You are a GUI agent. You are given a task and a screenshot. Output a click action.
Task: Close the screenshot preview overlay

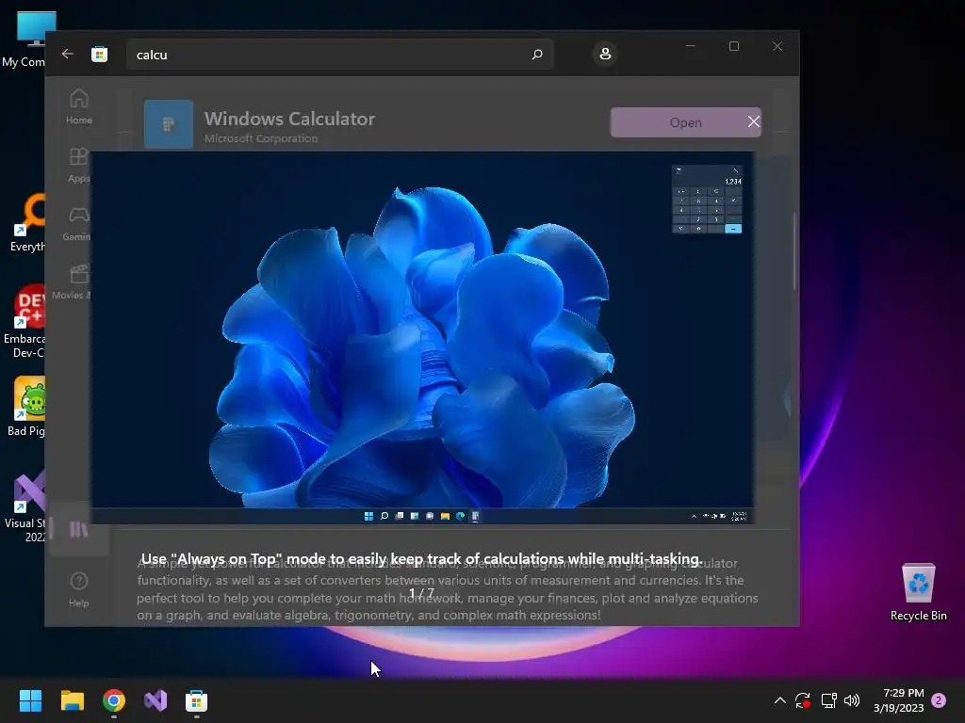[x=753, y=121]
